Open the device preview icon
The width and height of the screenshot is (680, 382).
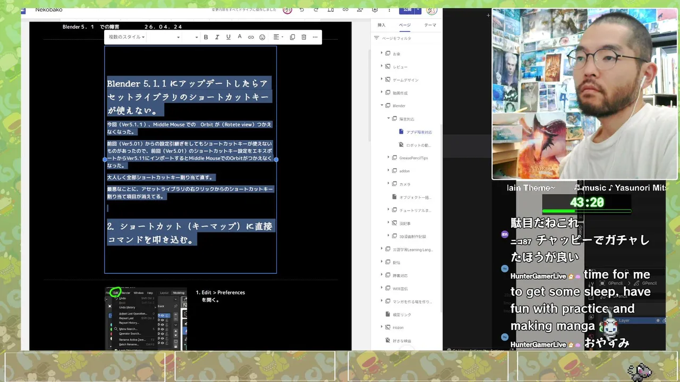[x=331, y=10]
